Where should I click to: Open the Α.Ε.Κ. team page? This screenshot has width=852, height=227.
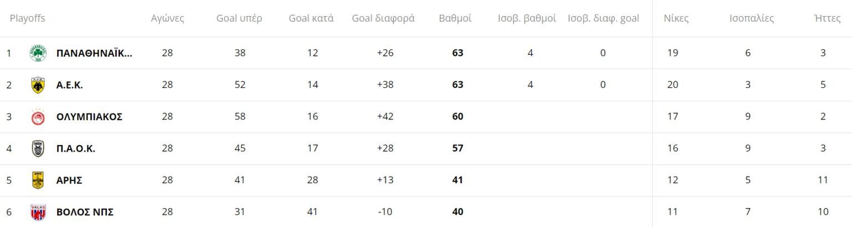pos(70,85)
